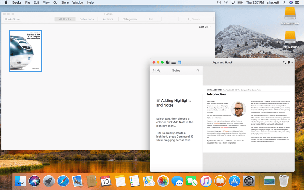
Task: Open Reminders from the Dock
Action: click(134, 181)
